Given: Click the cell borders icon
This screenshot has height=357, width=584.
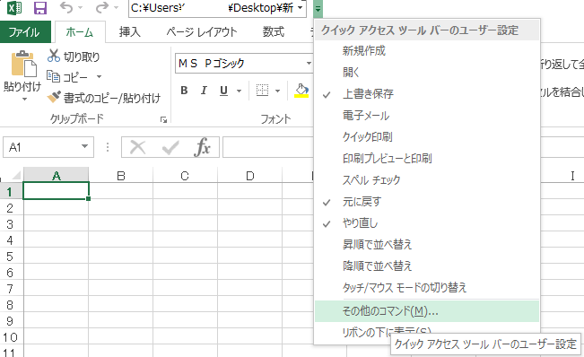Looking at the screenshot, I should pyautogui.click(x=263, y=90).
